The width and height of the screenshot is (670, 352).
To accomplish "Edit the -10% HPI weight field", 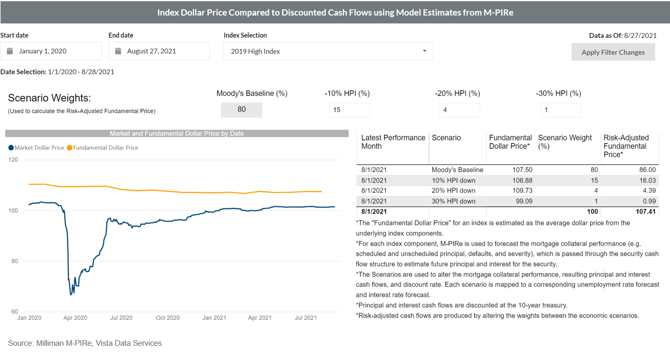I will (x=349, y=110).
